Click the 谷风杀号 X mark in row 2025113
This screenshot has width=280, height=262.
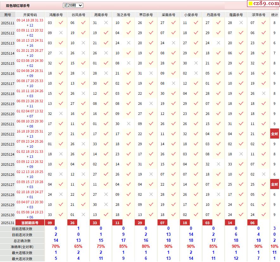[84, 43]
